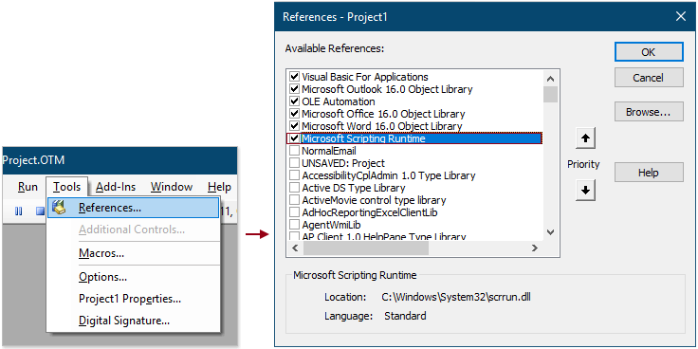Check AccessibilityCplAdmin 1.0 Type Library
Viewport: 698px width, 349px height.
[294, 175]
